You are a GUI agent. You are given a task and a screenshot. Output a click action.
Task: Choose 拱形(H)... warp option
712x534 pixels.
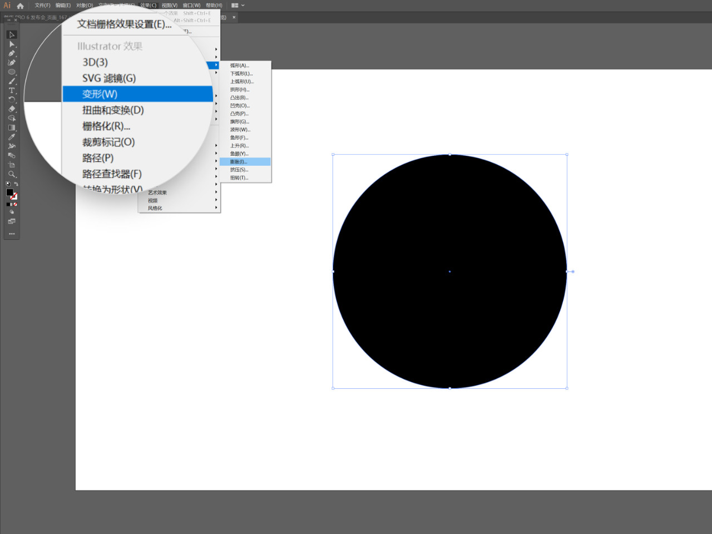[245, 90]
